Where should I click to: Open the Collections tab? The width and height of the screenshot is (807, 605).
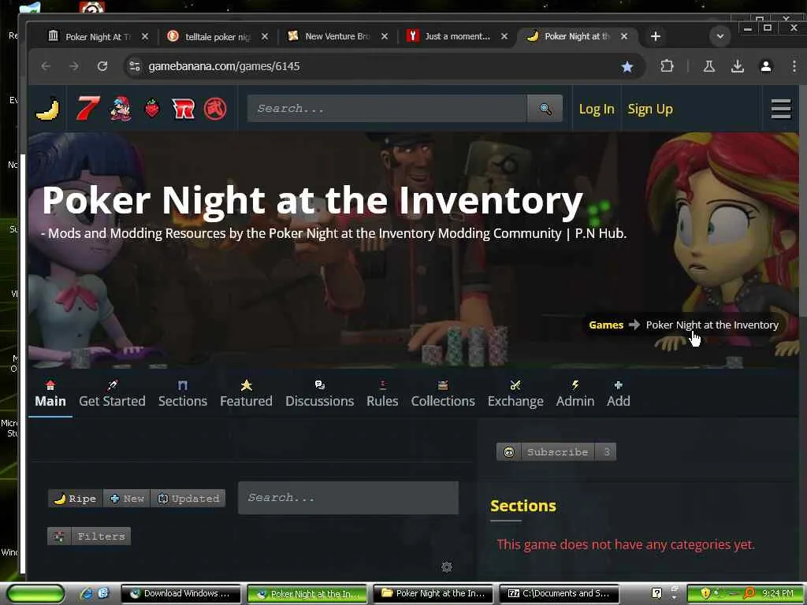pyautogui.click(x=443, y=395)
